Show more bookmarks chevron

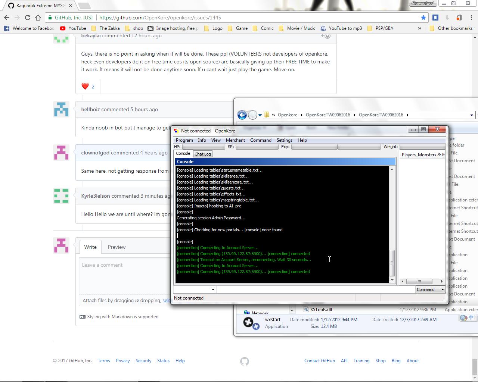(x=420, y=28)
